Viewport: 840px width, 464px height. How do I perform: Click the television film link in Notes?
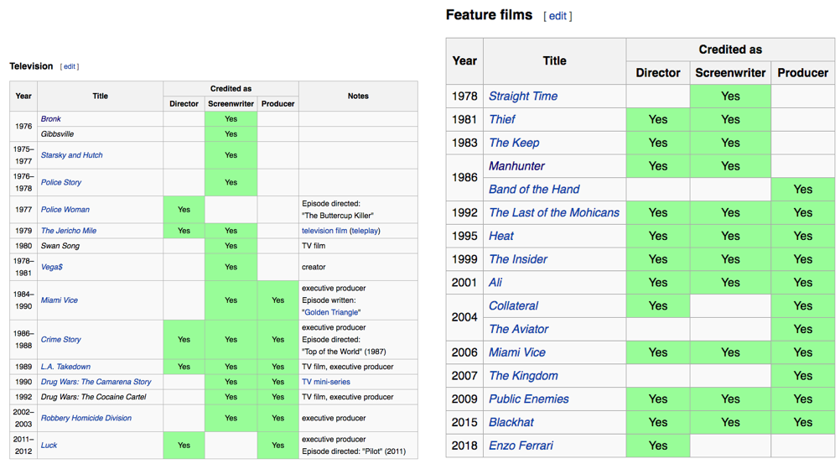[x=324, y=231]
